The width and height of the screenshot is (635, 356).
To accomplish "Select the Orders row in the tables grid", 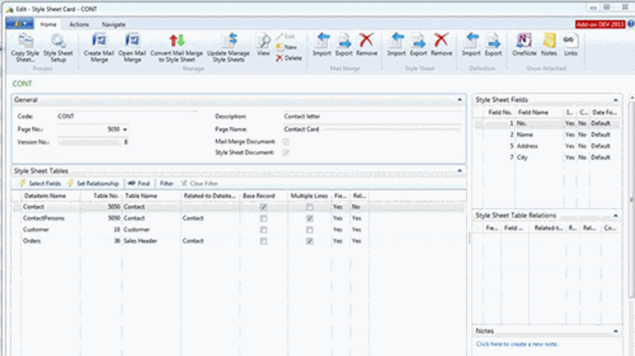I will 238,241.
